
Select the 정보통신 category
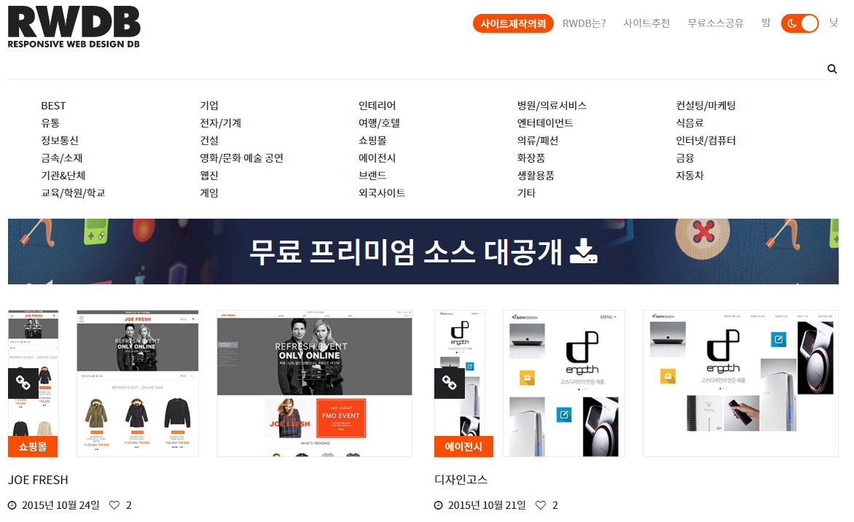60,141
